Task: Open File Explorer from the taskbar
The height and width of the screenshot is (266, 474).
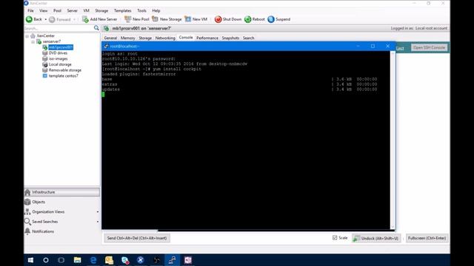Action: (77, 260)
